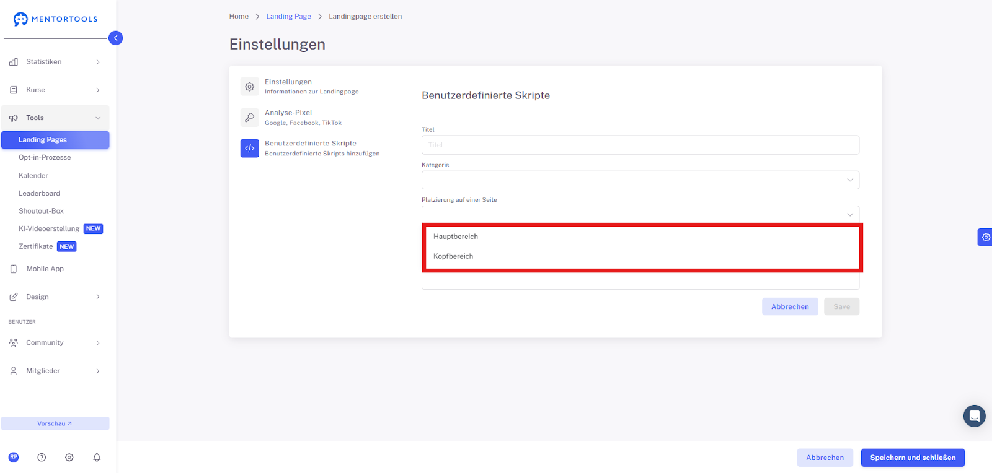992x473 pixels.
Task: Go to Landing Page breadcrumb link
Action: pos(288,17)
